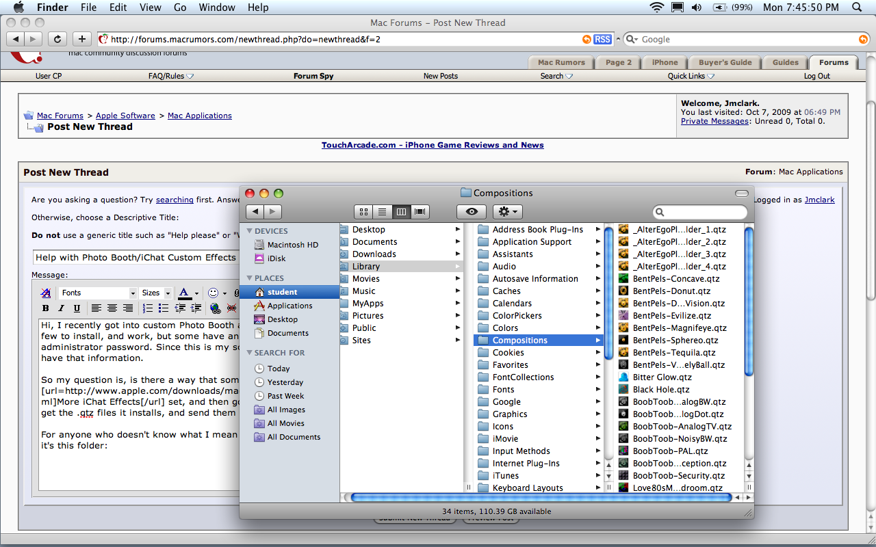Collapse the SEARCH FOR sidebar section
This screenshot has width=876, height=547.
tap(250, 353)
